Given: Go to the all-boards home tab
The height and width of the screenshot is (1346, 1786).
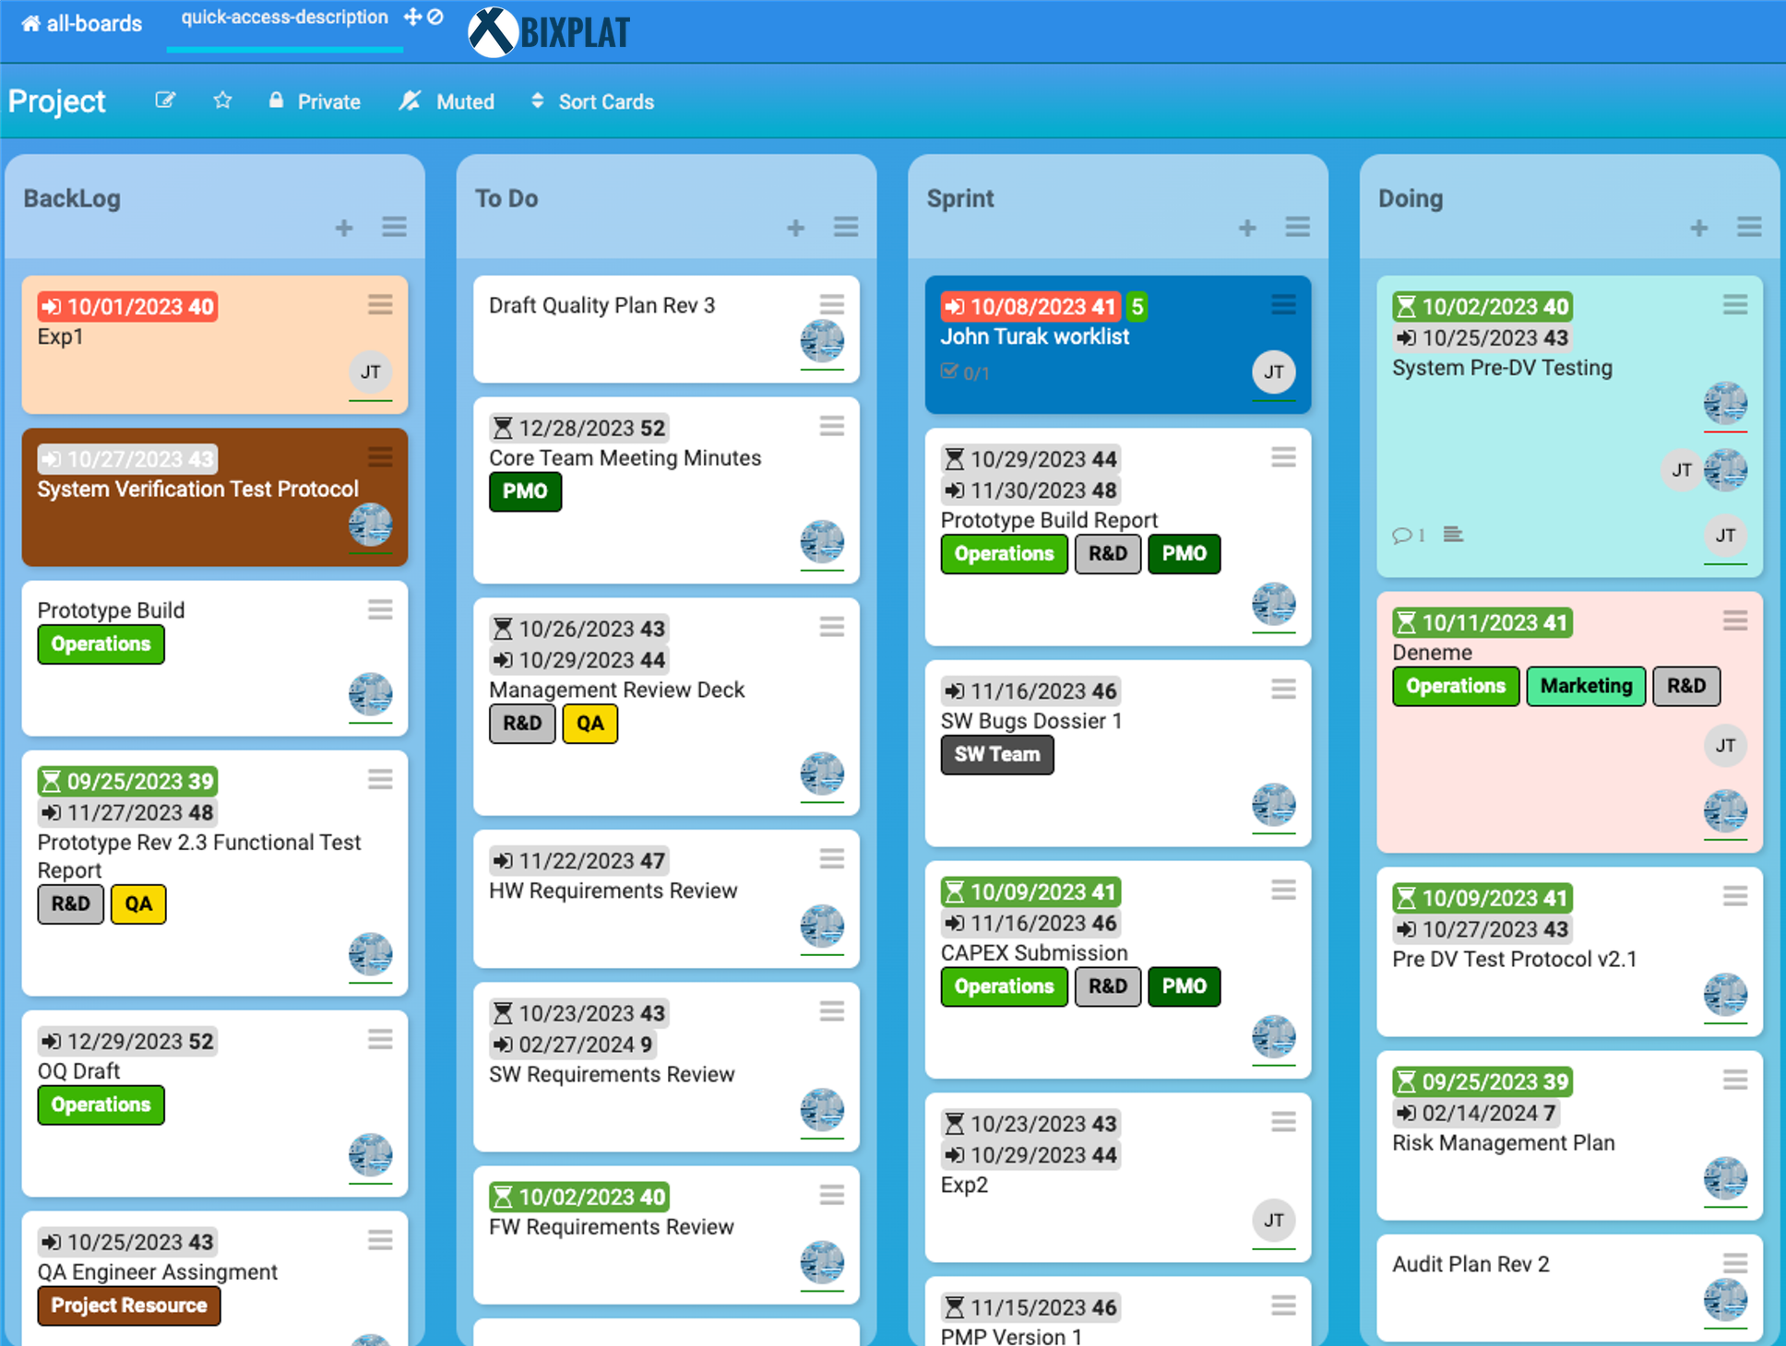Looking at the screenshot, I should click(x=82, y=23).
